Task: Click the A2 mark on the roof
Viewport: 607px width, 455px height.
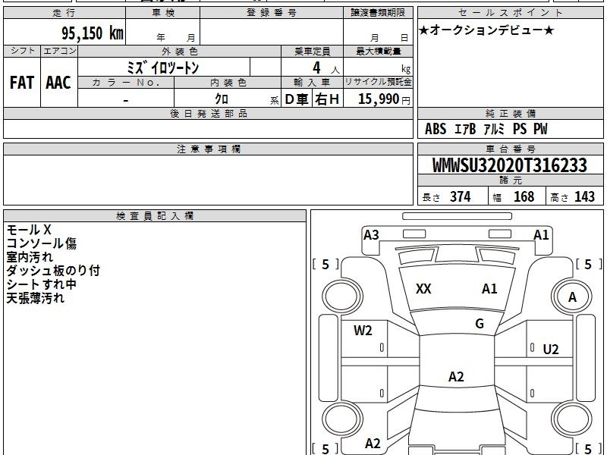Action: click(456, 376)
